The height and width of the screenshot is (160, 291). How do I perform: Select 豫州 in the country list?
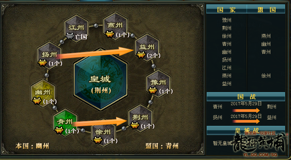[x=227, y=20]
